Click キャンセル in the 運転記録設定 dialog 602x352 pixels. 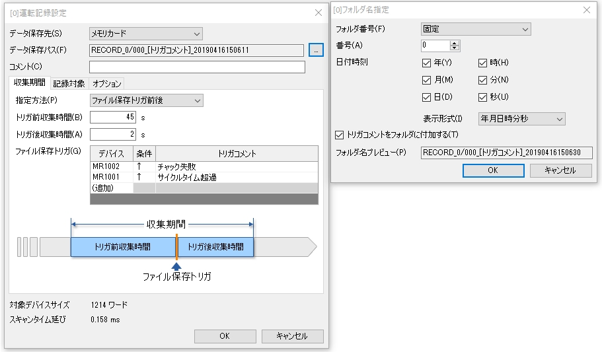(293, 336)
